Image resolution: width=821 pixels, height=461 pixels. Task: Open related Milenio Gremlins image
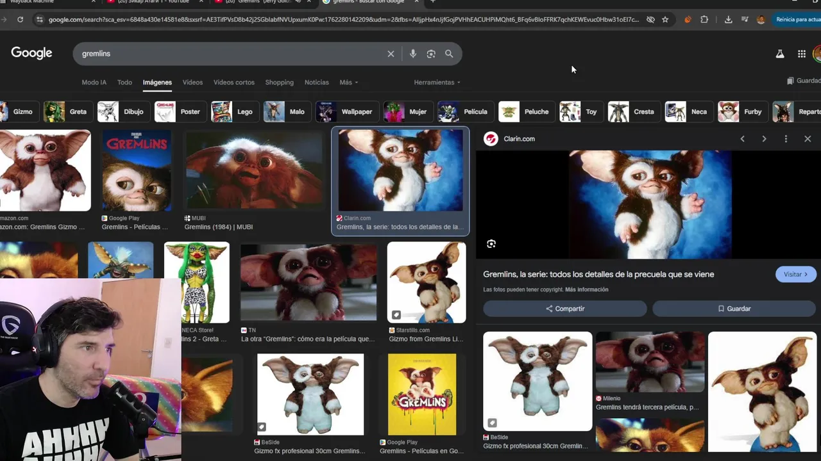click(x=650, y=362)
